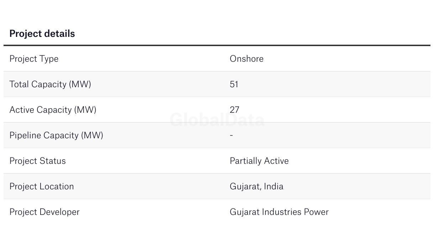
Task: Select the Project Type label
Action: tap(34, 59)
